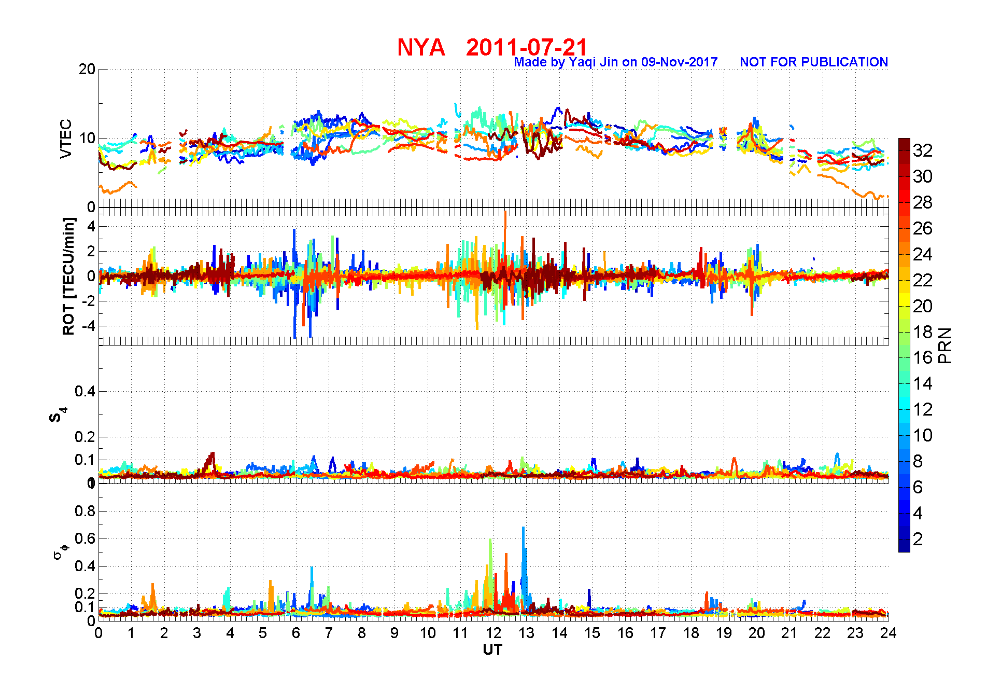Click the colorbar tick label 32

tap(923, 150)
